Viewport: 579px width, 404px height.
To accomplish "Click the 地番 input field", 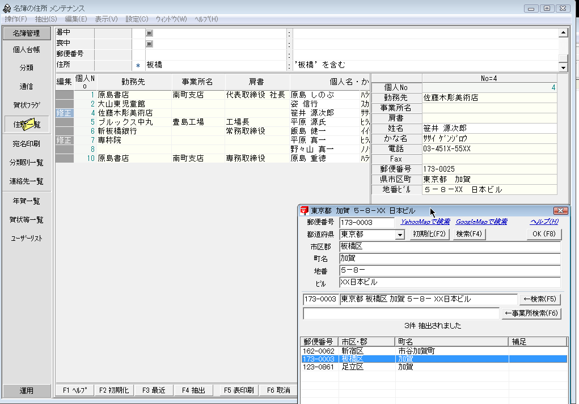I will tap(450, 270).
